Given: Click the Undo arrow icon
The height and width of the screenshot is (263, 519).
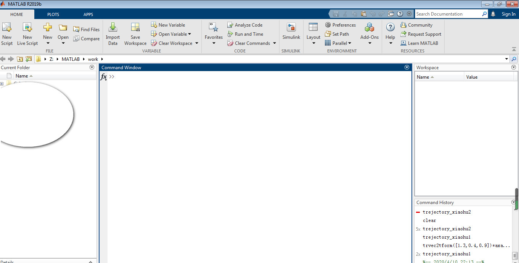Looking at the screenshot, I should pos(373,14).
